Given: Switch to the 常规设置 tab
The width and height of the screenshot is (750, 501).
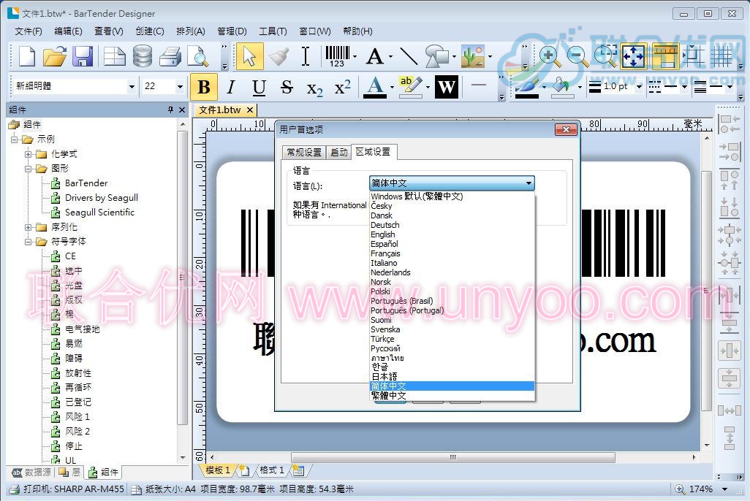Looking at the screenshot, I should point(304,153).
